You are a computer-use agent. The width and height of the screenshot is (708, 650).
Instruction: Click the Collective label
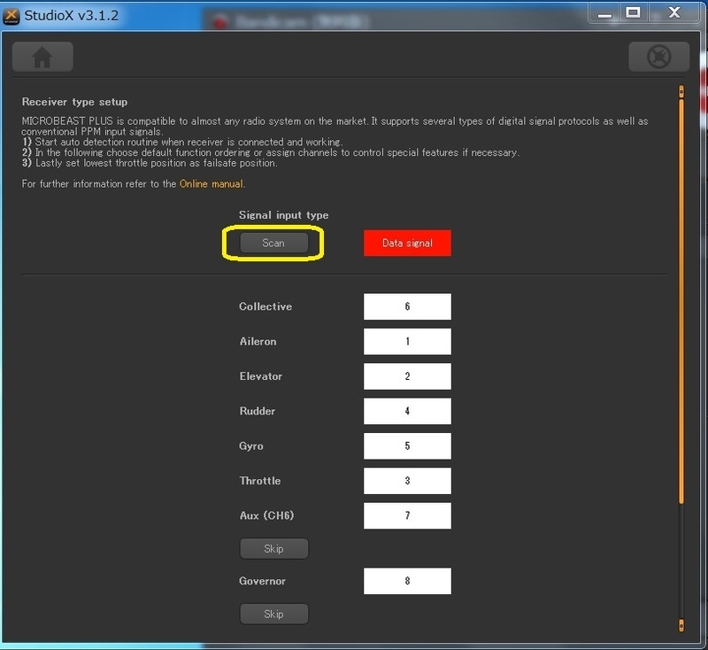pyautogui.click(x=265, y=306)
